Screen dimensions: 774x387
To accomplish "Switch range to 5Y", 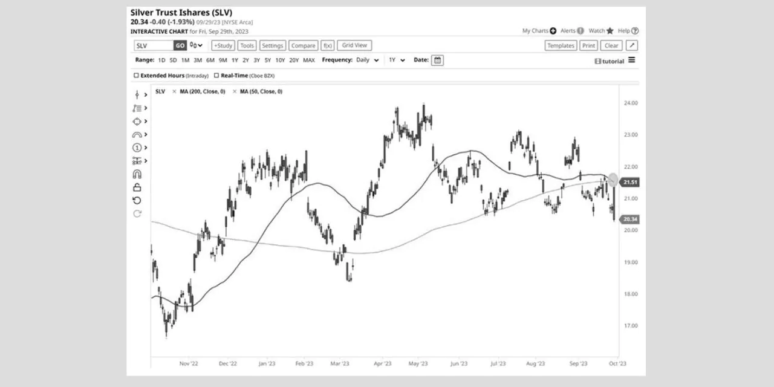I will (x=268, y=60).
